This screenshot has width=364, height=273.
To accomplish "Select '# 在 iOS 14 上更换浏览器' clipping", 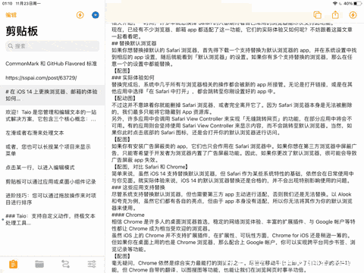I will click(52, 95).
